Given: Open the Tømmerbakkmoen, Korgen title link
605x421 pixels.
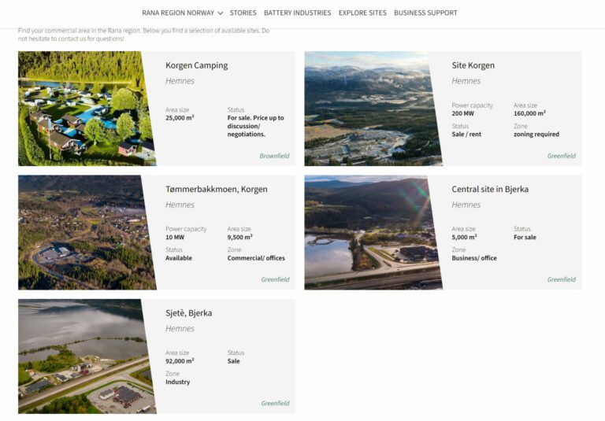Looking at the screenshot, I should (x=216, y=189).
